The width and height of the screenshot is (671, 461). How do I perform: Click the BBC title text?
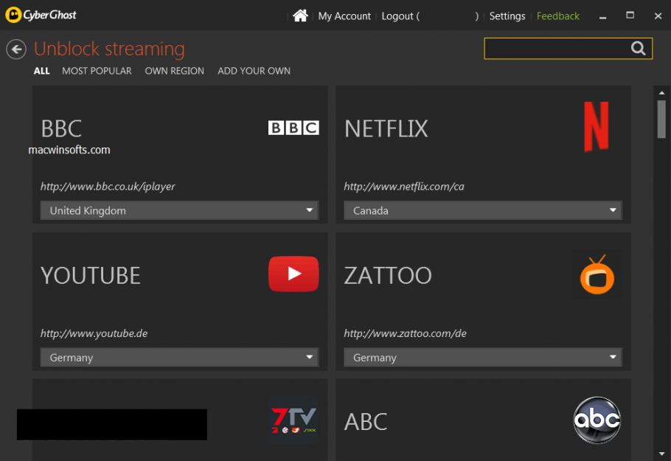click(61, 128)
